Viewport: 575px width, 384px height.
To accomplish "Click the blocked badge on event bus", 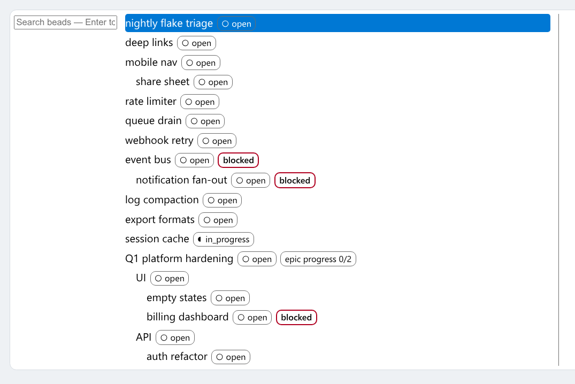I will pos(239,160).
